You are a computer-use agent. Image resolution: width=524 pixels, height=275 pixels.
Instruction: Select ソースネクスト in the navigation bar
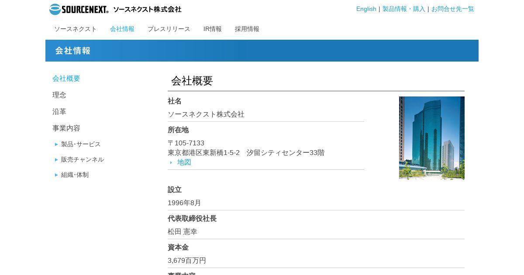coord(75,29)
